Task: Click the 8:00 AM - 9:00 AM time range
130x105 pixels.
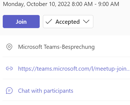Action: pos(96,4)
